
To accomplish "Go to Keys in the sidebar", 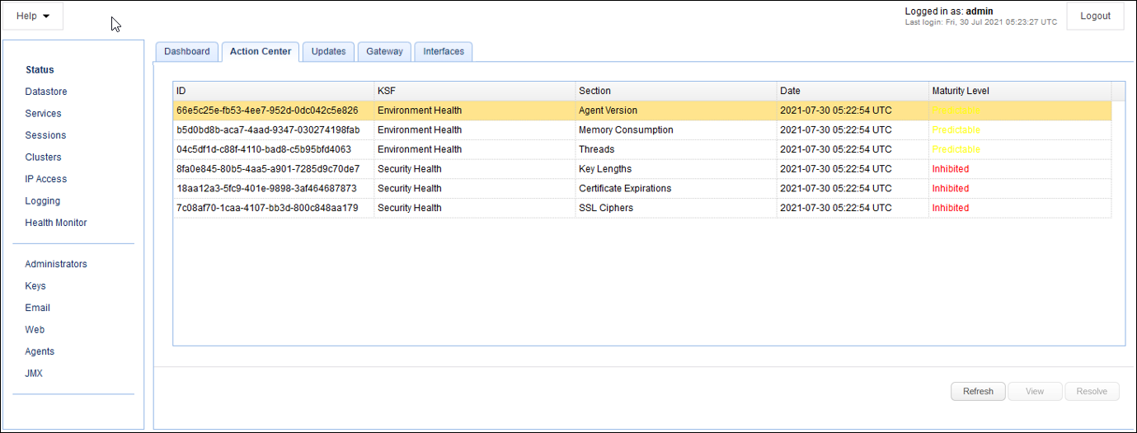I will click(x=35, y=286).
